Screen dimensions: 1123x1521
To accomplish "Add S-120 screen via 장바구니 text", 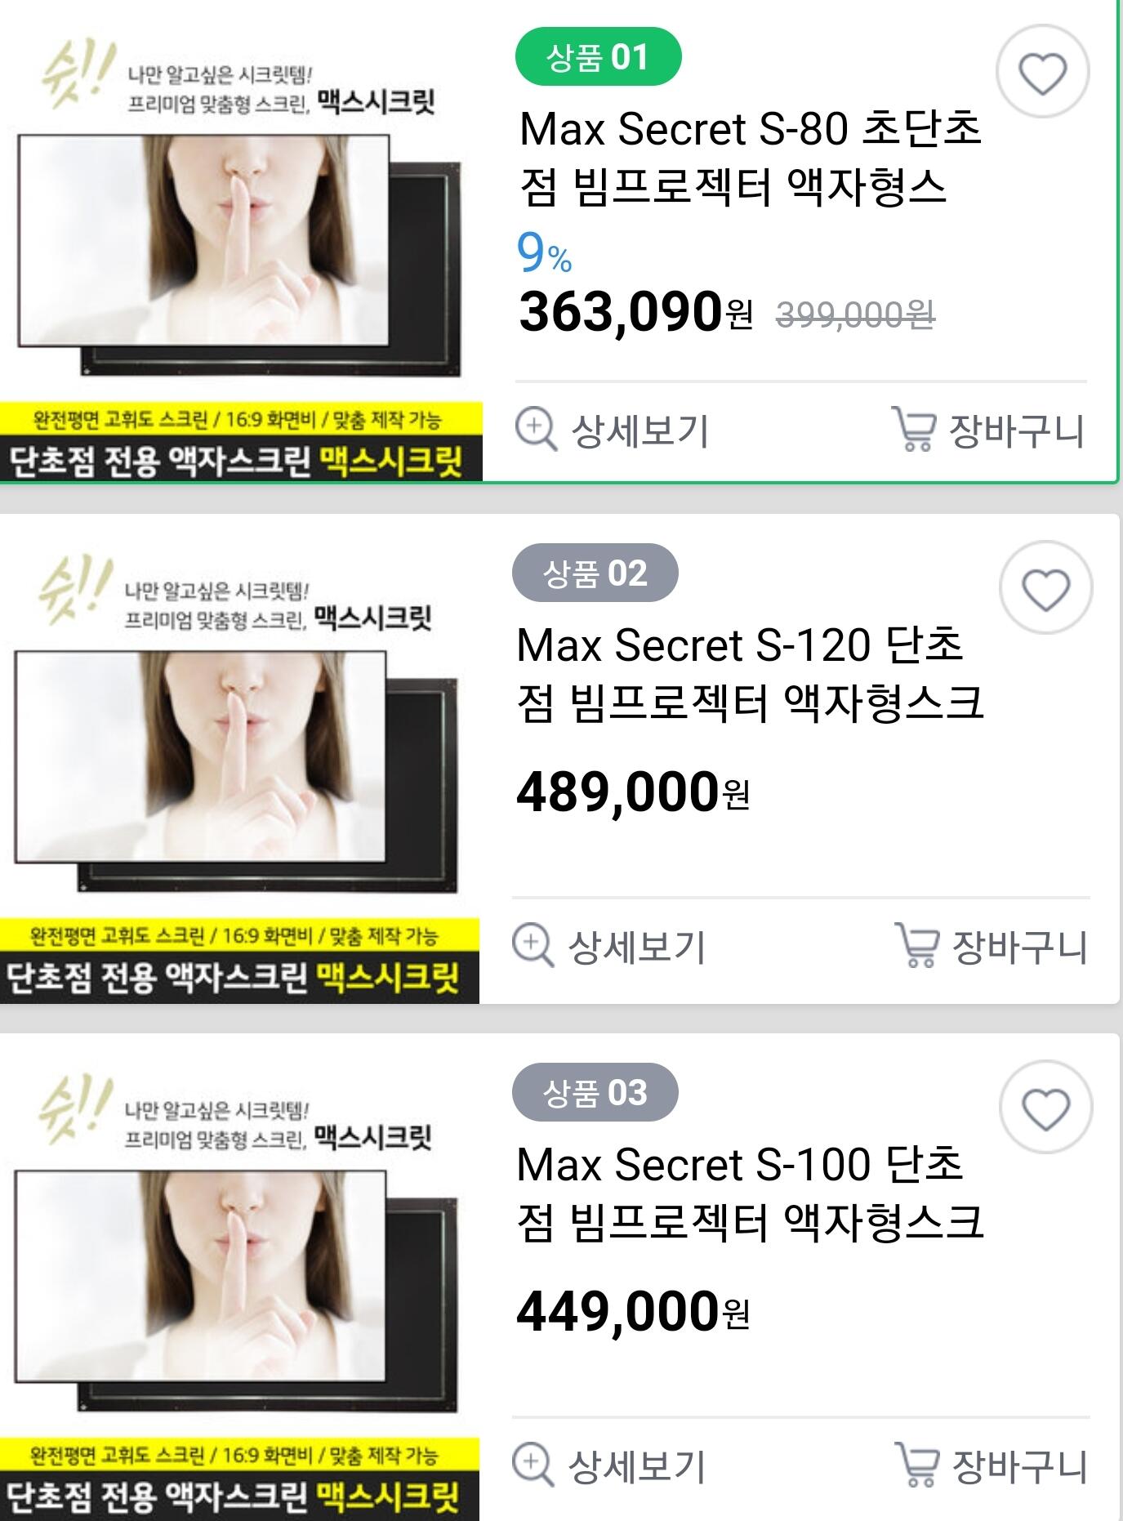I will pyautogui.click(x=1019, y=948).
